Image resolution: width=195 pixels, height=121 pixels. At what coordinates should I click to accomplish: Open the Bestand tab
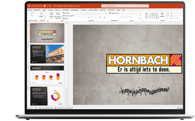(30, 10)
